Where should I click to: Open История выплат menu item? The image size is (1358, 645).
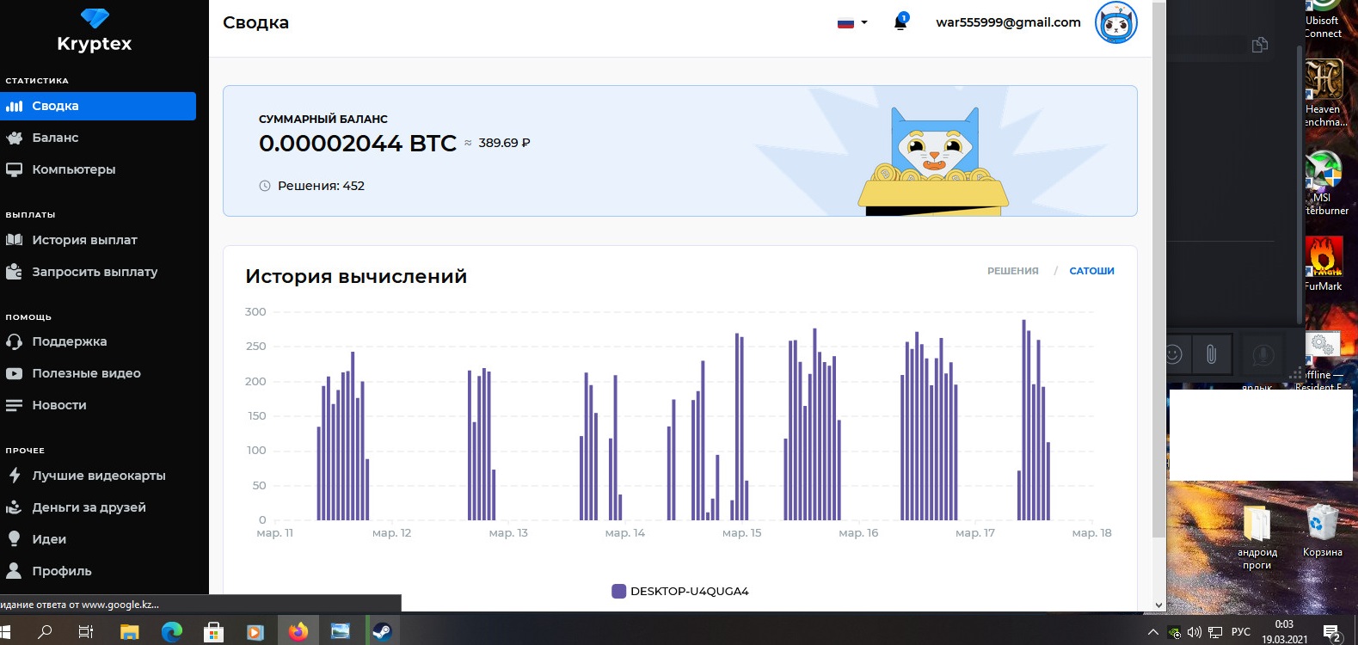pyautogui.click(x=84, y=240)
